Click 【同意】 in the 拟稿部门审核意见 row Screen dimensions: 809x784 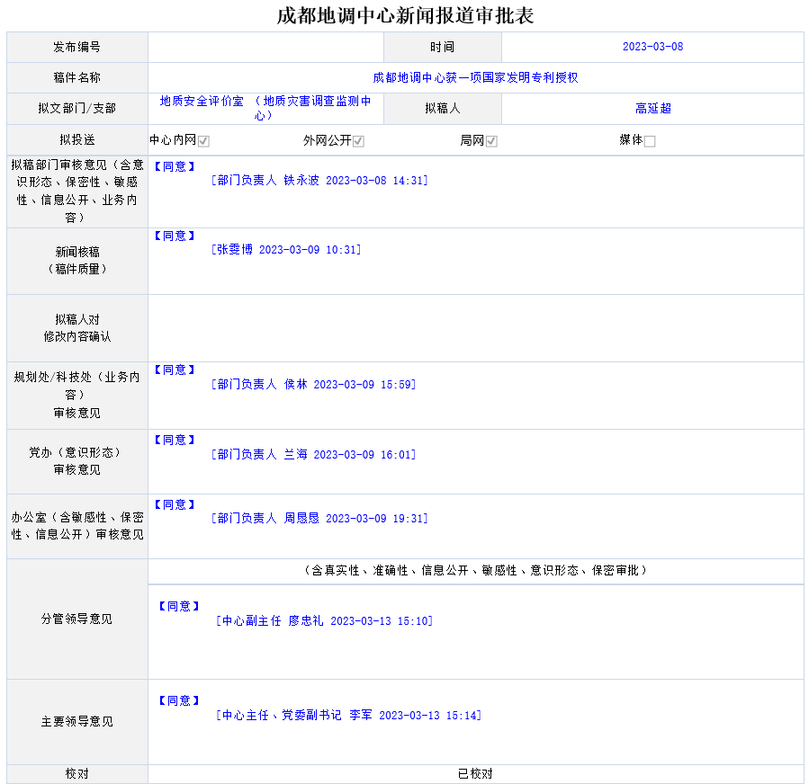(x=175, y=166)
